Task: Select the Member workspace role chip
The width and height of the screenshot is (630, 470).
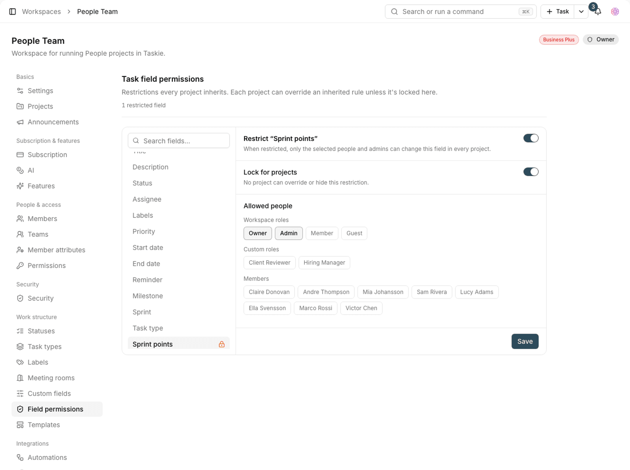Action: click(x=322, y=233)
